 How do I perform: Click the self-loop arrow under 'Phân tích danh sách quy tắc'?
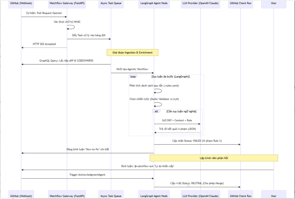(158, 91)
